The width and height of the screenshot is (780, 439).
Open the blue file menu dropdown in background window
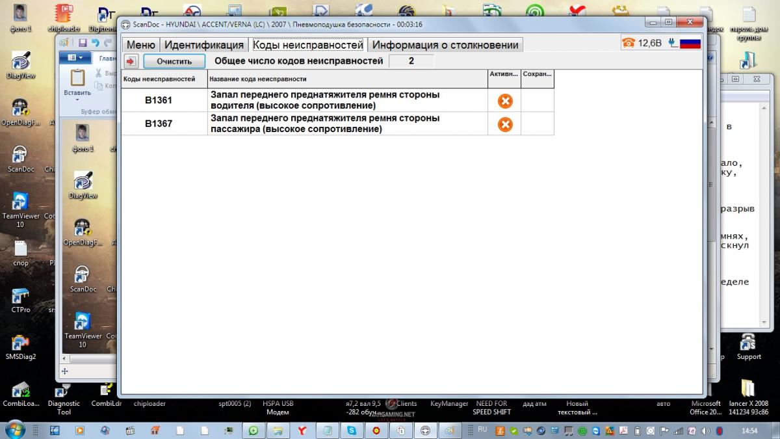point(75,58)
